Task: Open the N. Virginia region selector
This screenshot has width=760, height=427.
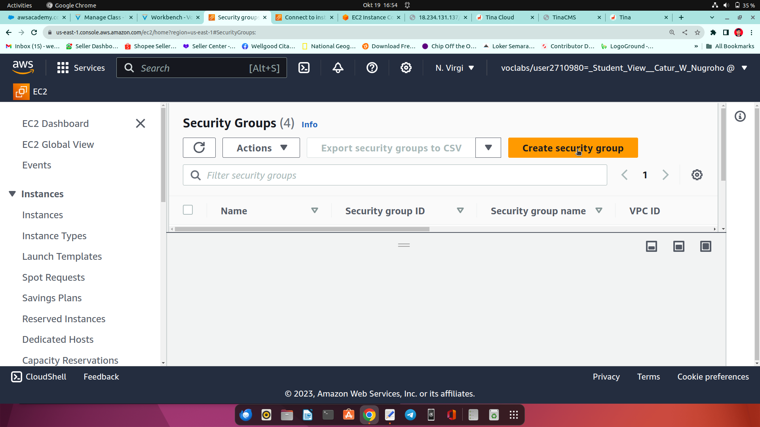Action: click(454, 68)
